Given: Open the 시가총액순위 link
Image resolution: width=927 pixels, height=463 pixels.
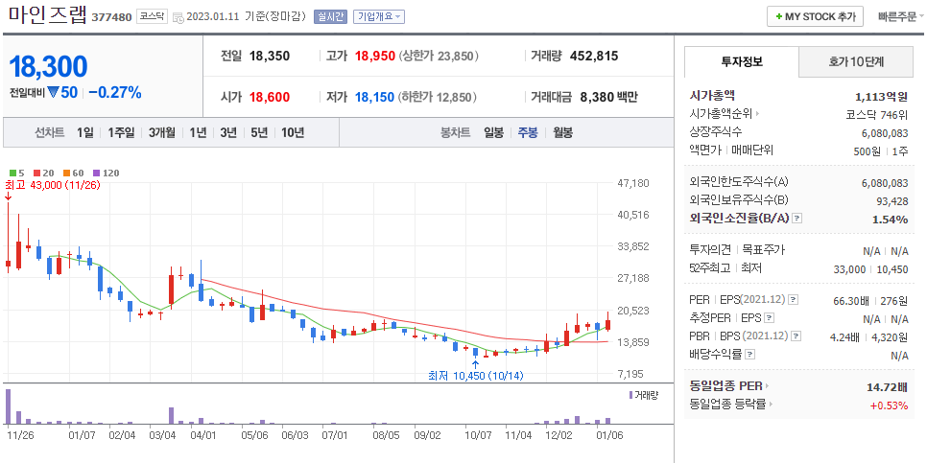Looking at the screenshot, I should tap(725, 114).
